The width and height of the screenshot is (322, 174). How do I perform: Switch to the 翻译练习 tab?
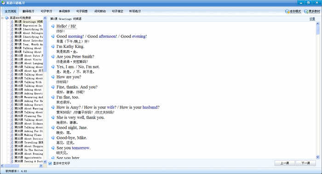point(29,12)
